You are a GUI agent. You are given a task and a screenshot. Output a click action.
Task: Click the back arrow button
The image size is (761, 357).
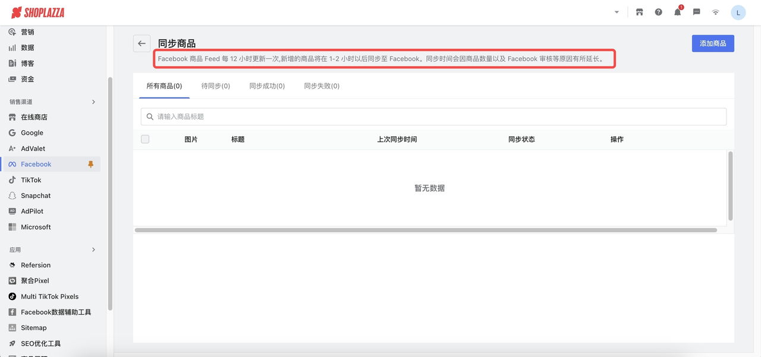141,43
